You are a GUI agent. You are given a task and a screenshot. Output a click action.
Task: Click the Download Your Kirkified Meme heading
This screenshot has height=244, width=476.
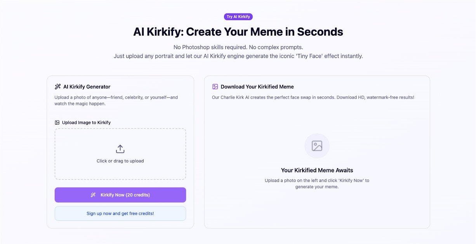pyautogui.click(x=257, y=87)
